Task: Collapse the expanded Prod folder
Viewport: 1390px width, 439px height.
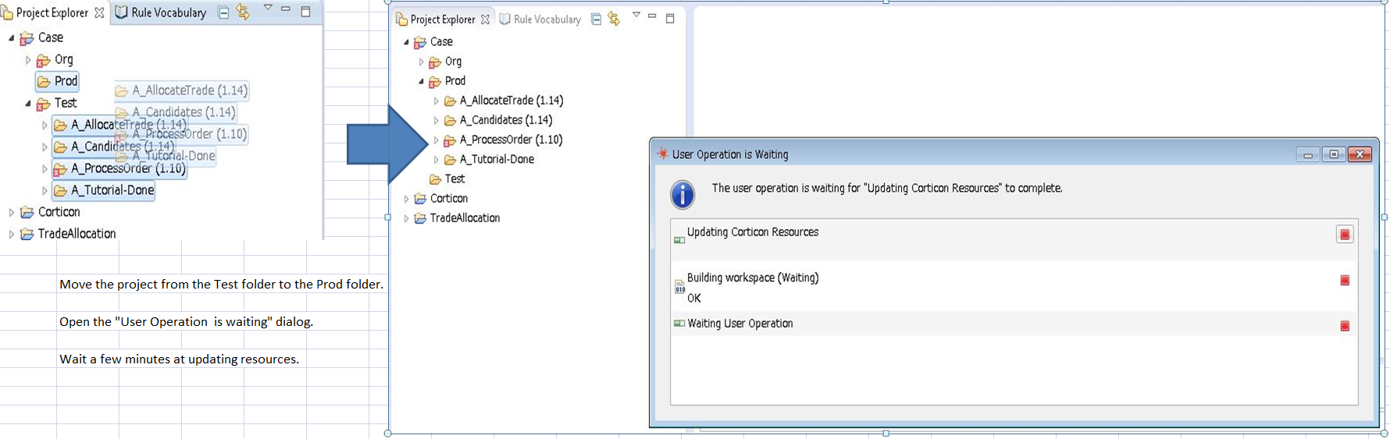Action: point(422,81)
